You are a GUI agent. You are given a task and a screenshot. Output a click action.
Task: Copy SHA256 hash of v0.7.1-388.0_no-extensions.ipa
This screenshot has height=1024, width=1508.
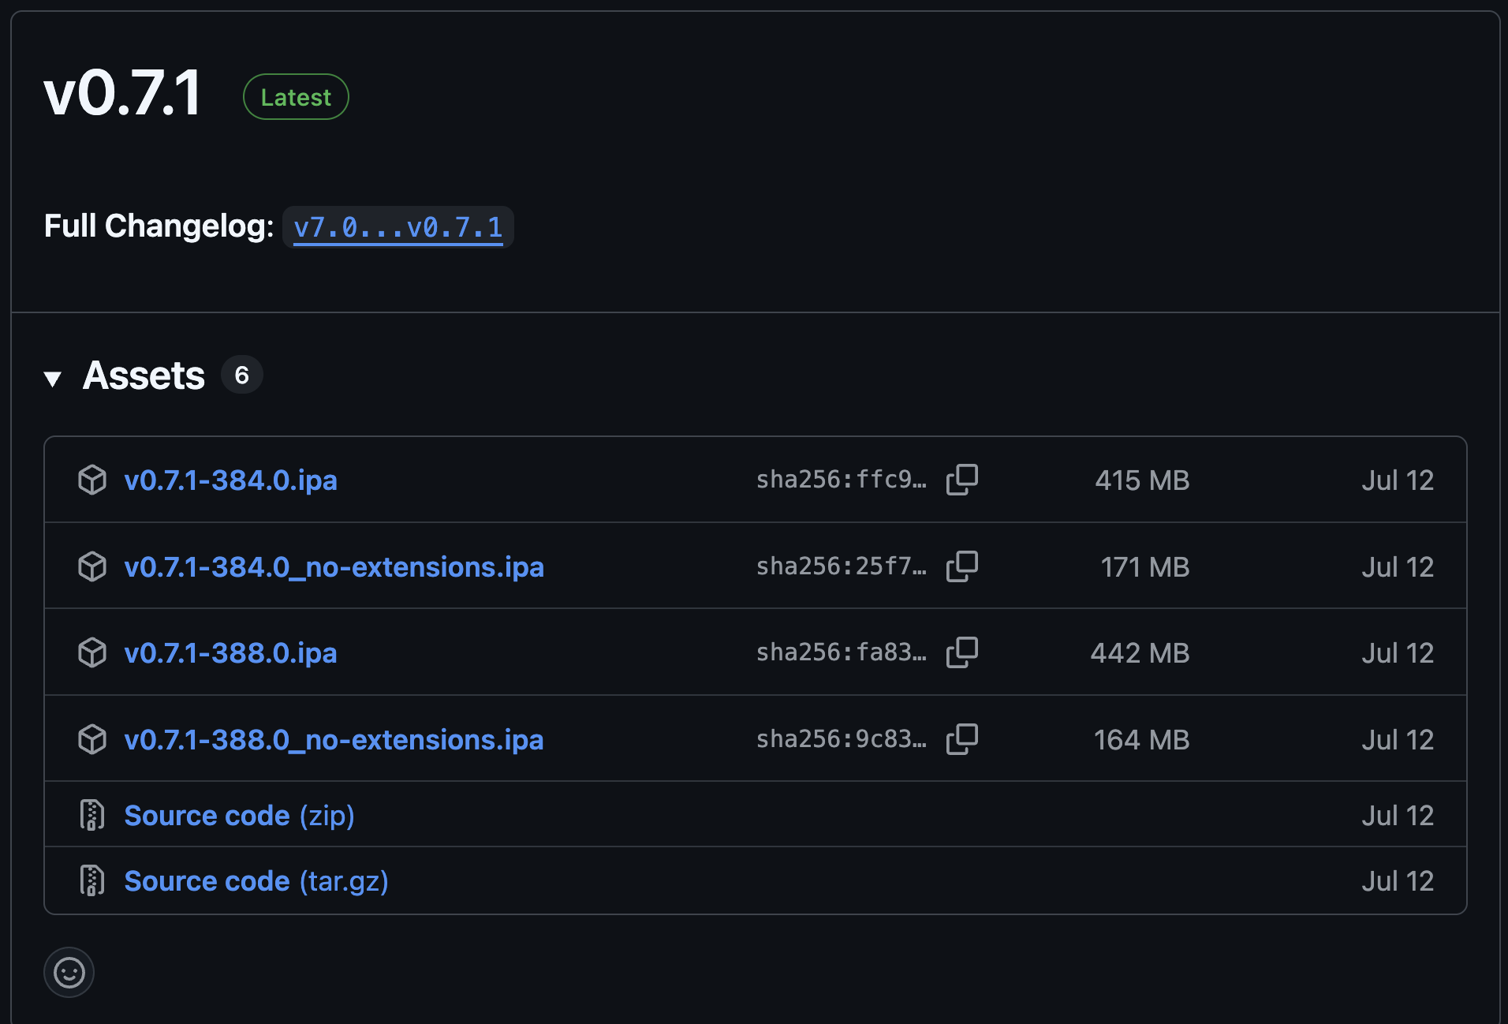961,739
